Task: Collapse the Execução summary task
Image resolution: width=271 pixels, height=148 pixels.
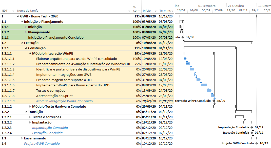Action: (x=22, y=43)
